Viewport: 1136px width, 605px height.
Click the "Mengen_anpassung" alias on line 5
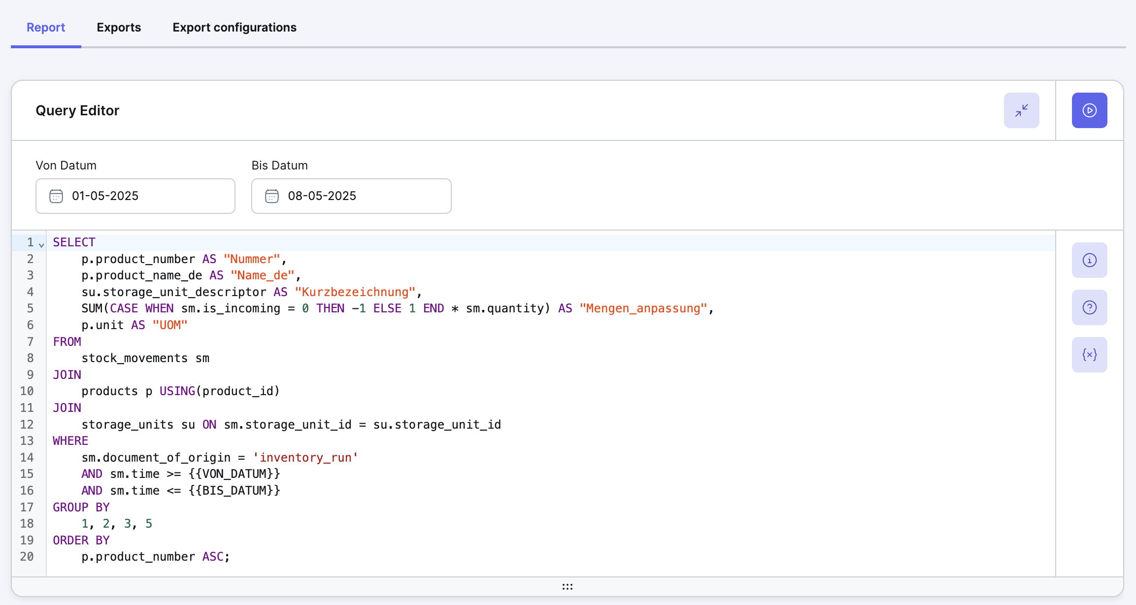pyautogui.click(x=643, y=308)
